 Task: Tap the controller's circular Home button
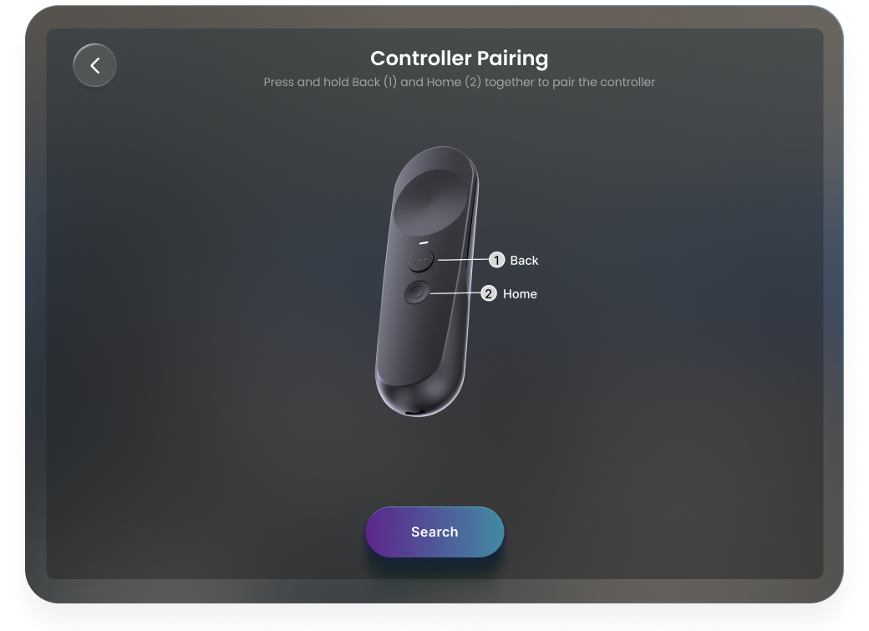click(x=417, y=293)
